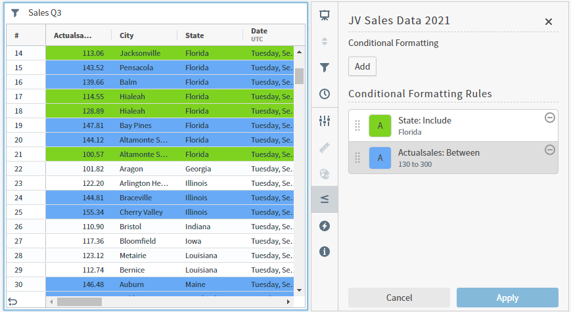Click the blue swatch of Actualsales rule
Screen dimensions: 571x312
[x=380, y=158]
